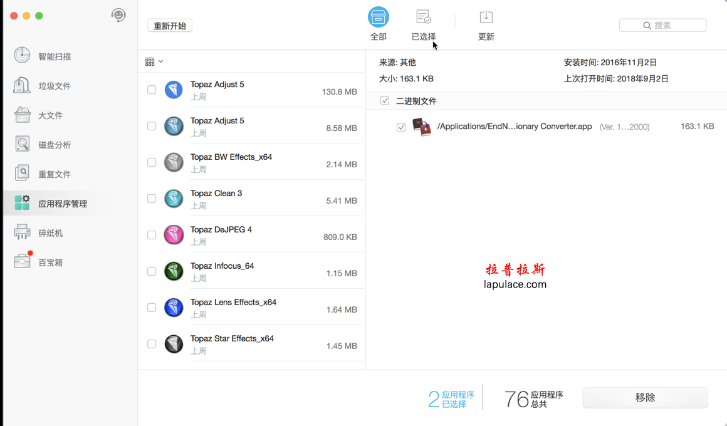727x426 pixels.
Task: Check the Topaz Clean 3 checkbox
Action: click(x=151, y=199)
